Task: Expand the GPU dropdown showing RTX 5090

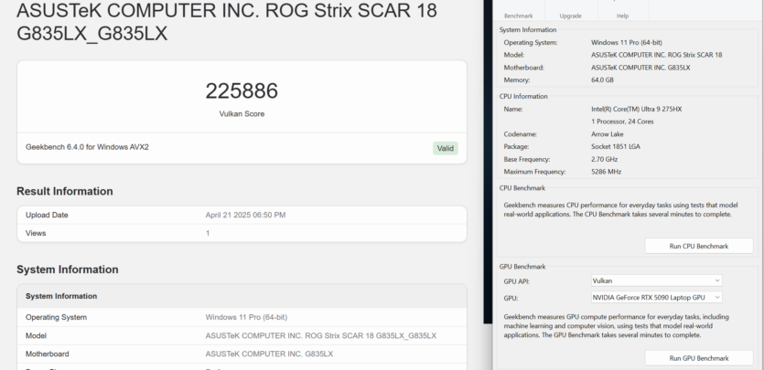Action: pyautogui.click(x=657, y=297)
